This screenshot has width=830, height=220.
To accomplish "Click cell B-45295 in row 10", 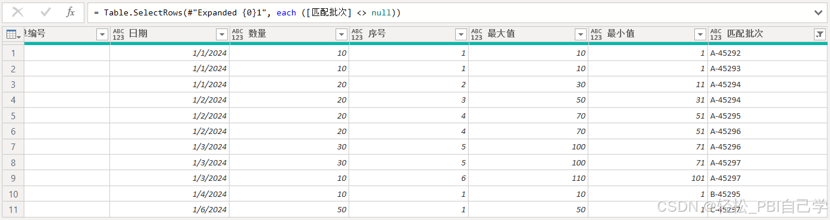I will (768, 194).
